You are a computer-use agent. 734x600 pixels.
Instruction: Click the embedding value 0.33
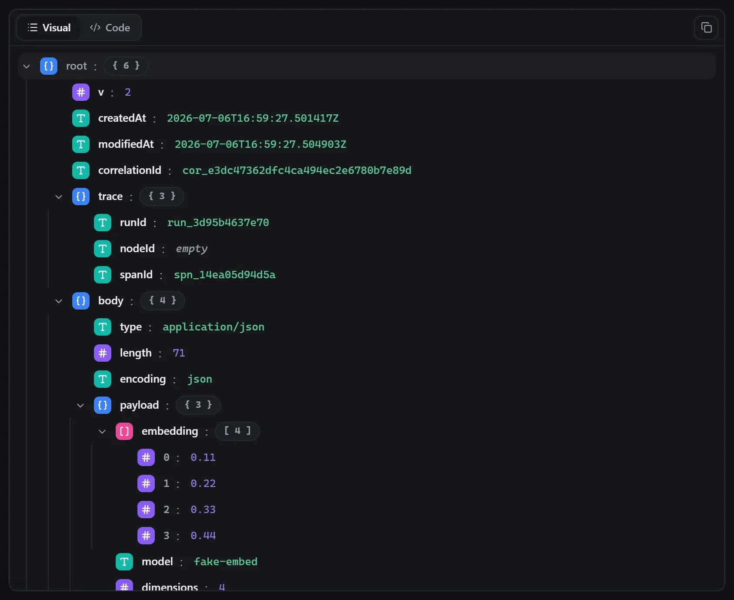pyautogui.click(x=203, y=510)
